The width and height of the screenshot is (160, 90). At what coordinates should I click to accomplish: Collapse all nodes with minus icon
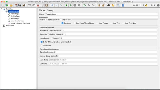56,5
